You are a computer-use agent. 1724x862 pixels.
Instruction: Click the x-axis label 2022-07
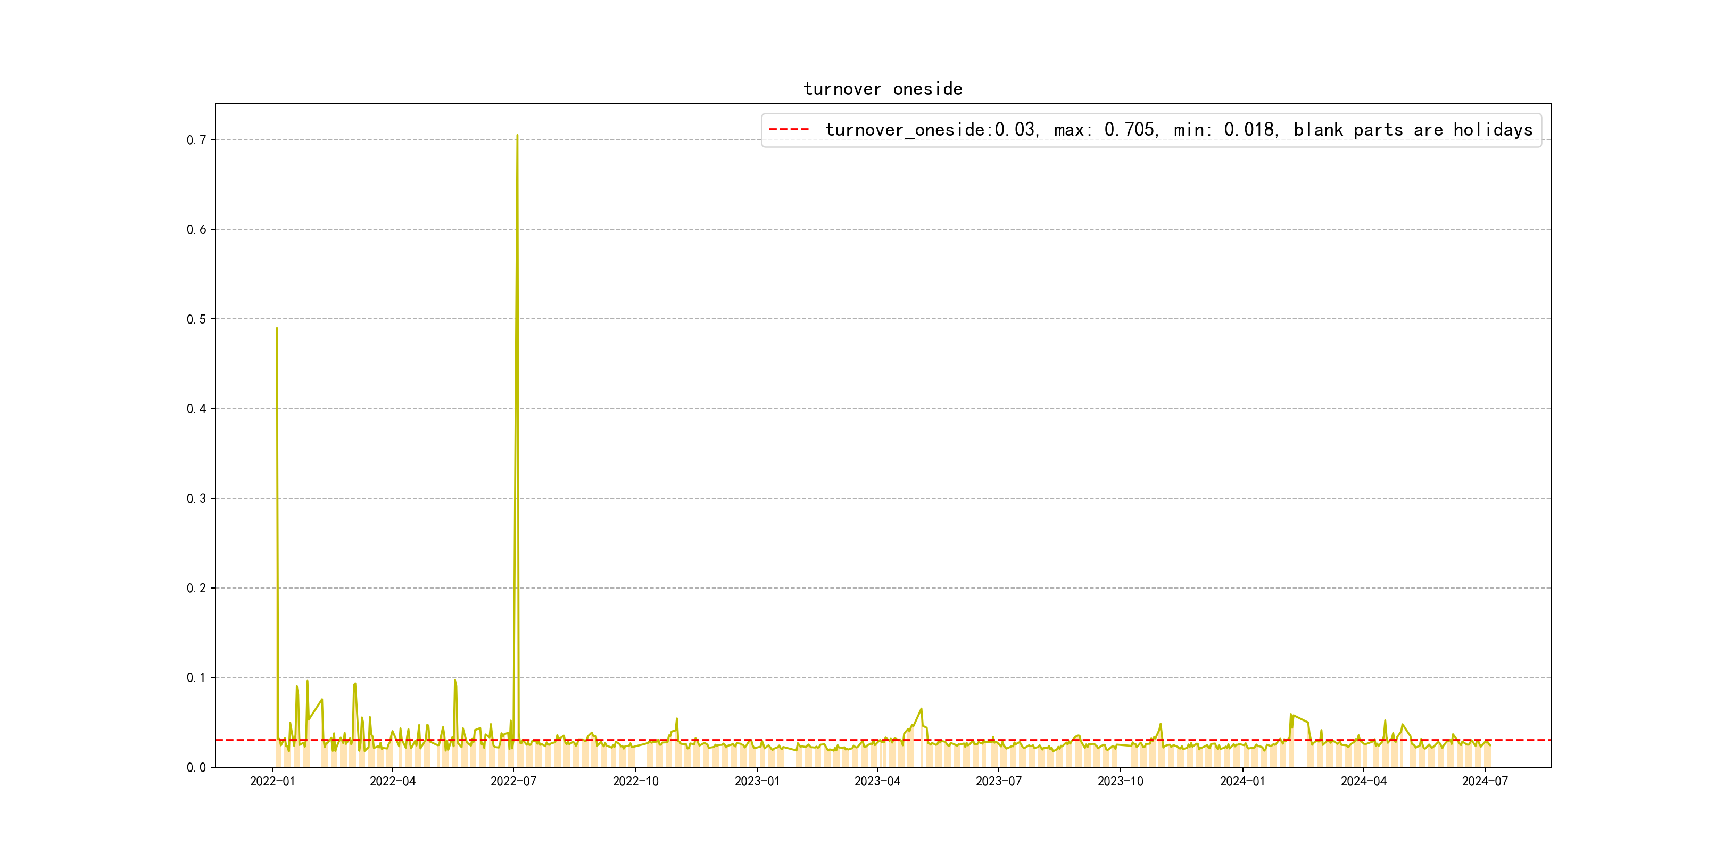click(513, 782)
